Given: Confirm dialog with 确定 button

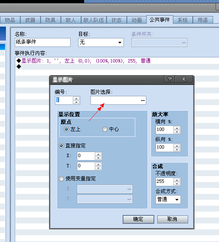Looking at the screenshot, I should (138, 219).
